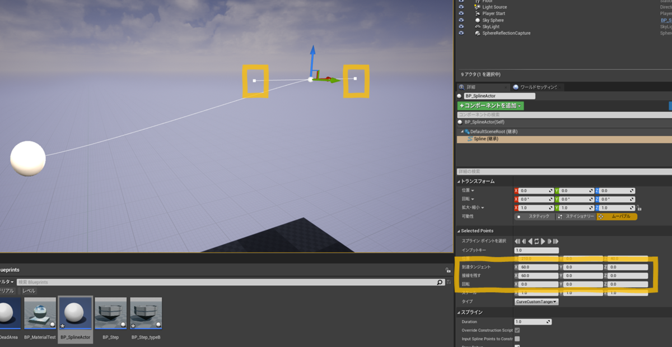This screenshot has height=347, width=672.
Task: Collapse the Selected Points section
Action: pos(459,231)
